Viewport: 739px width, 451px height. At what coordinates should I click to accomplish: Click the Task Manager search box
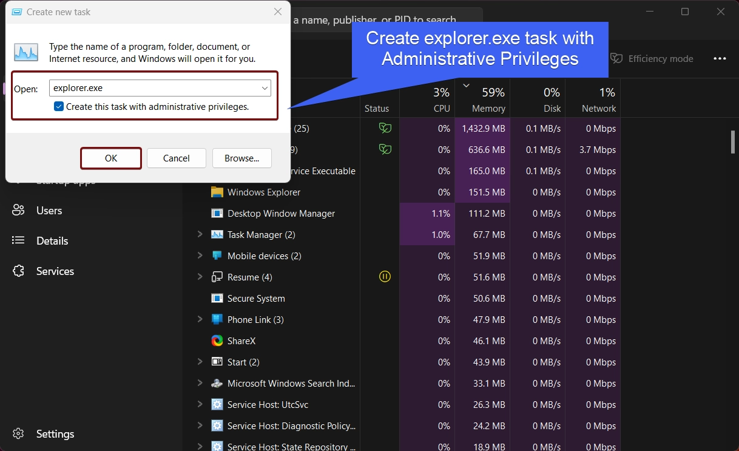[387, 20]
